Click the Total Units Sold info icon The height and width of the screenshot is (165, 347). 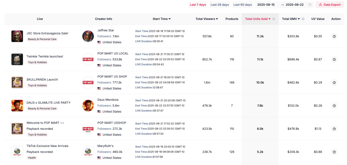274,19
